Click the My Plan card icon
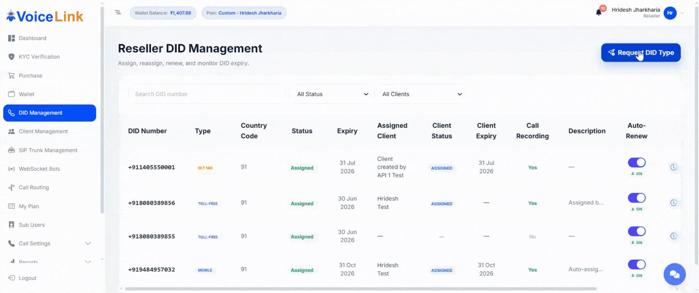The width and height of the screenshot is (699, 293). 12,206
